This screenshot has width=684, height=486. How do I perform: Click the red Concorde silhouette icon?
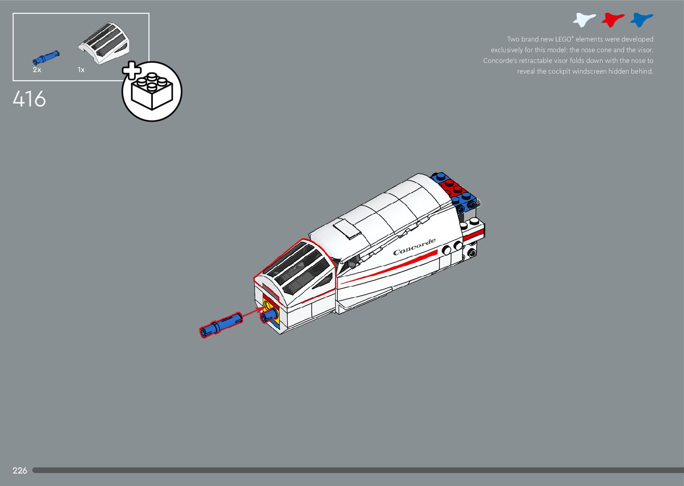(x=612, y=20)
